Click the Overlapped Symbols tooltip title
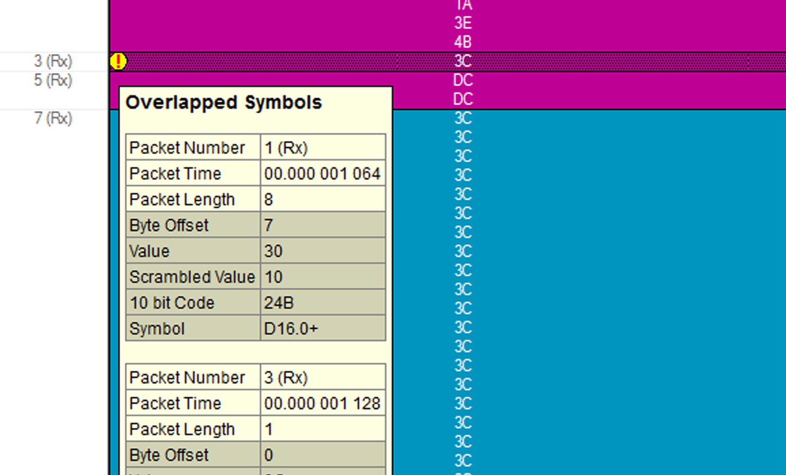786x475 pixels. tap(224, 102)
